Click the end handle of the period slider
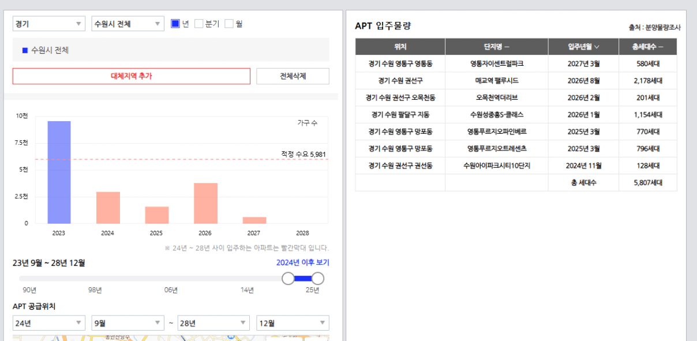This screenshot has width=697, height=341. point(317,279)
